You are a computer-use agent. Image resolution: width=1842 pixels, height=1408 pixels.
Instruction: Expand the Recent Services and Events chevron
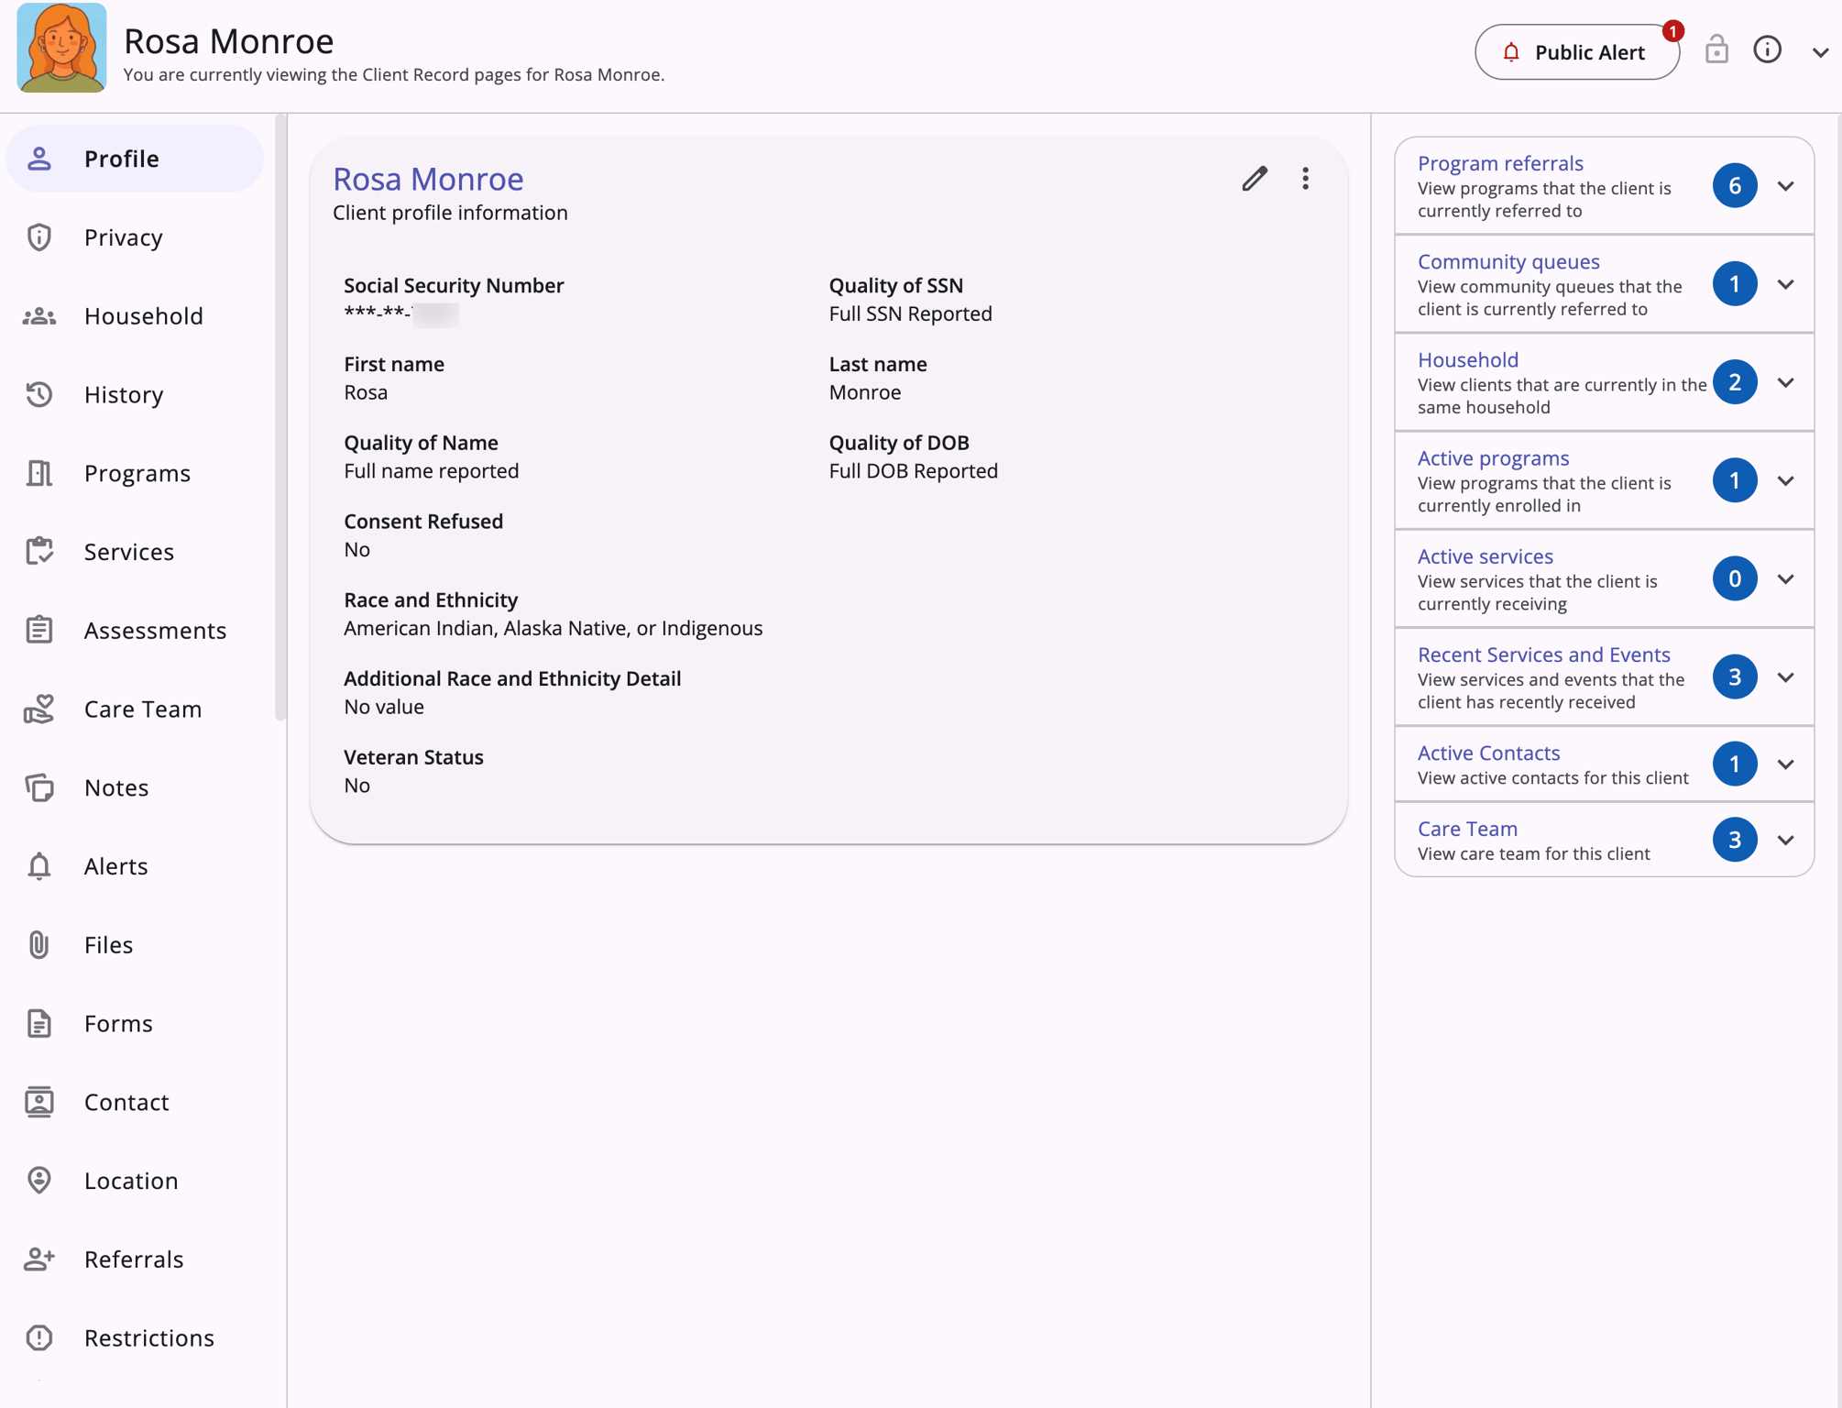click(x=1786, y=677)
